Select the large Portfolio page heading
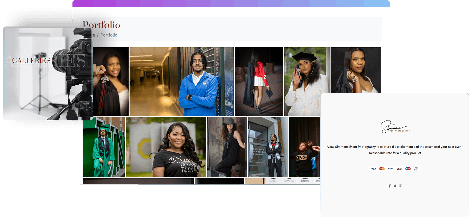The height and width of the screenshot is (217, 469). click(101, 25)
